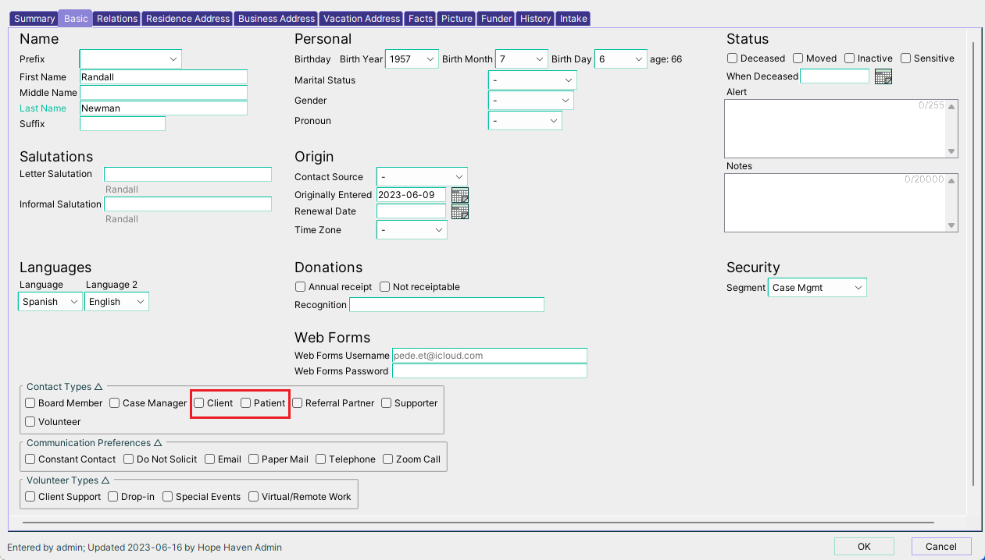Open the Originally Entered calendar picker
The width and height of the screenshot is (985, 560).
tap(460, 195)
